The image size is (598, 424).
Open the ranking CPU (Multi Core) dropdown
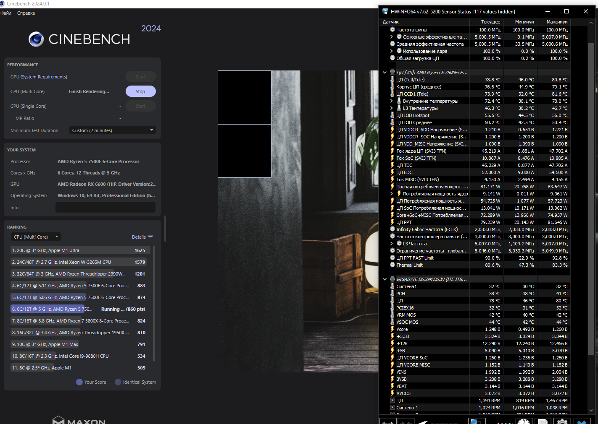36,237
